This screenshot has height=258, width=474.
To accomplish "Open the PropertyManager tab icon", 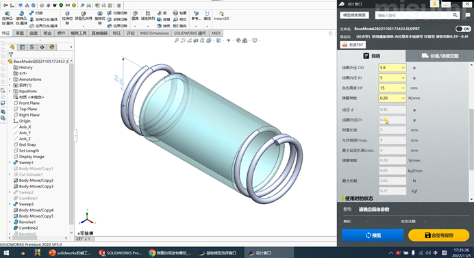I will (22, 47).
